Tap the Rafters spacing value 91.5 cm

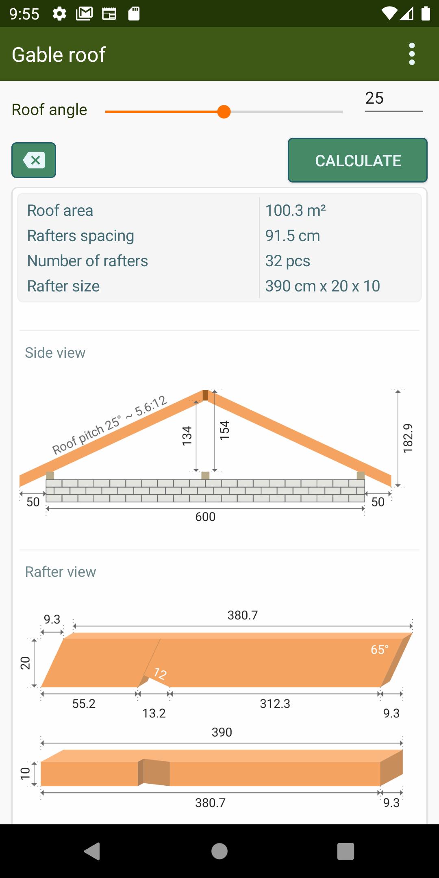pos(293,236)
